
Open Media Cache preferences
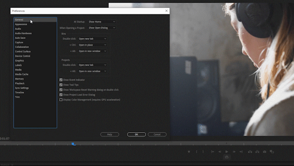pos(35,74)
